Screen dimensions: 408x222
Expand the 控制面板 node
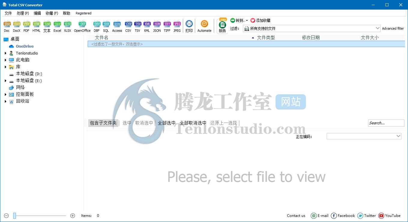point(5,94)
